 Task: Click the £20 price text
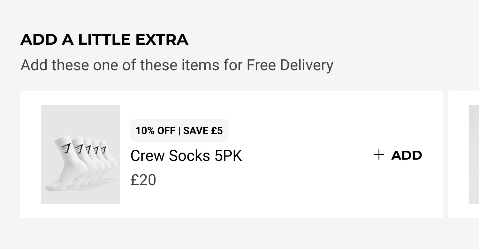click(143, 180)
